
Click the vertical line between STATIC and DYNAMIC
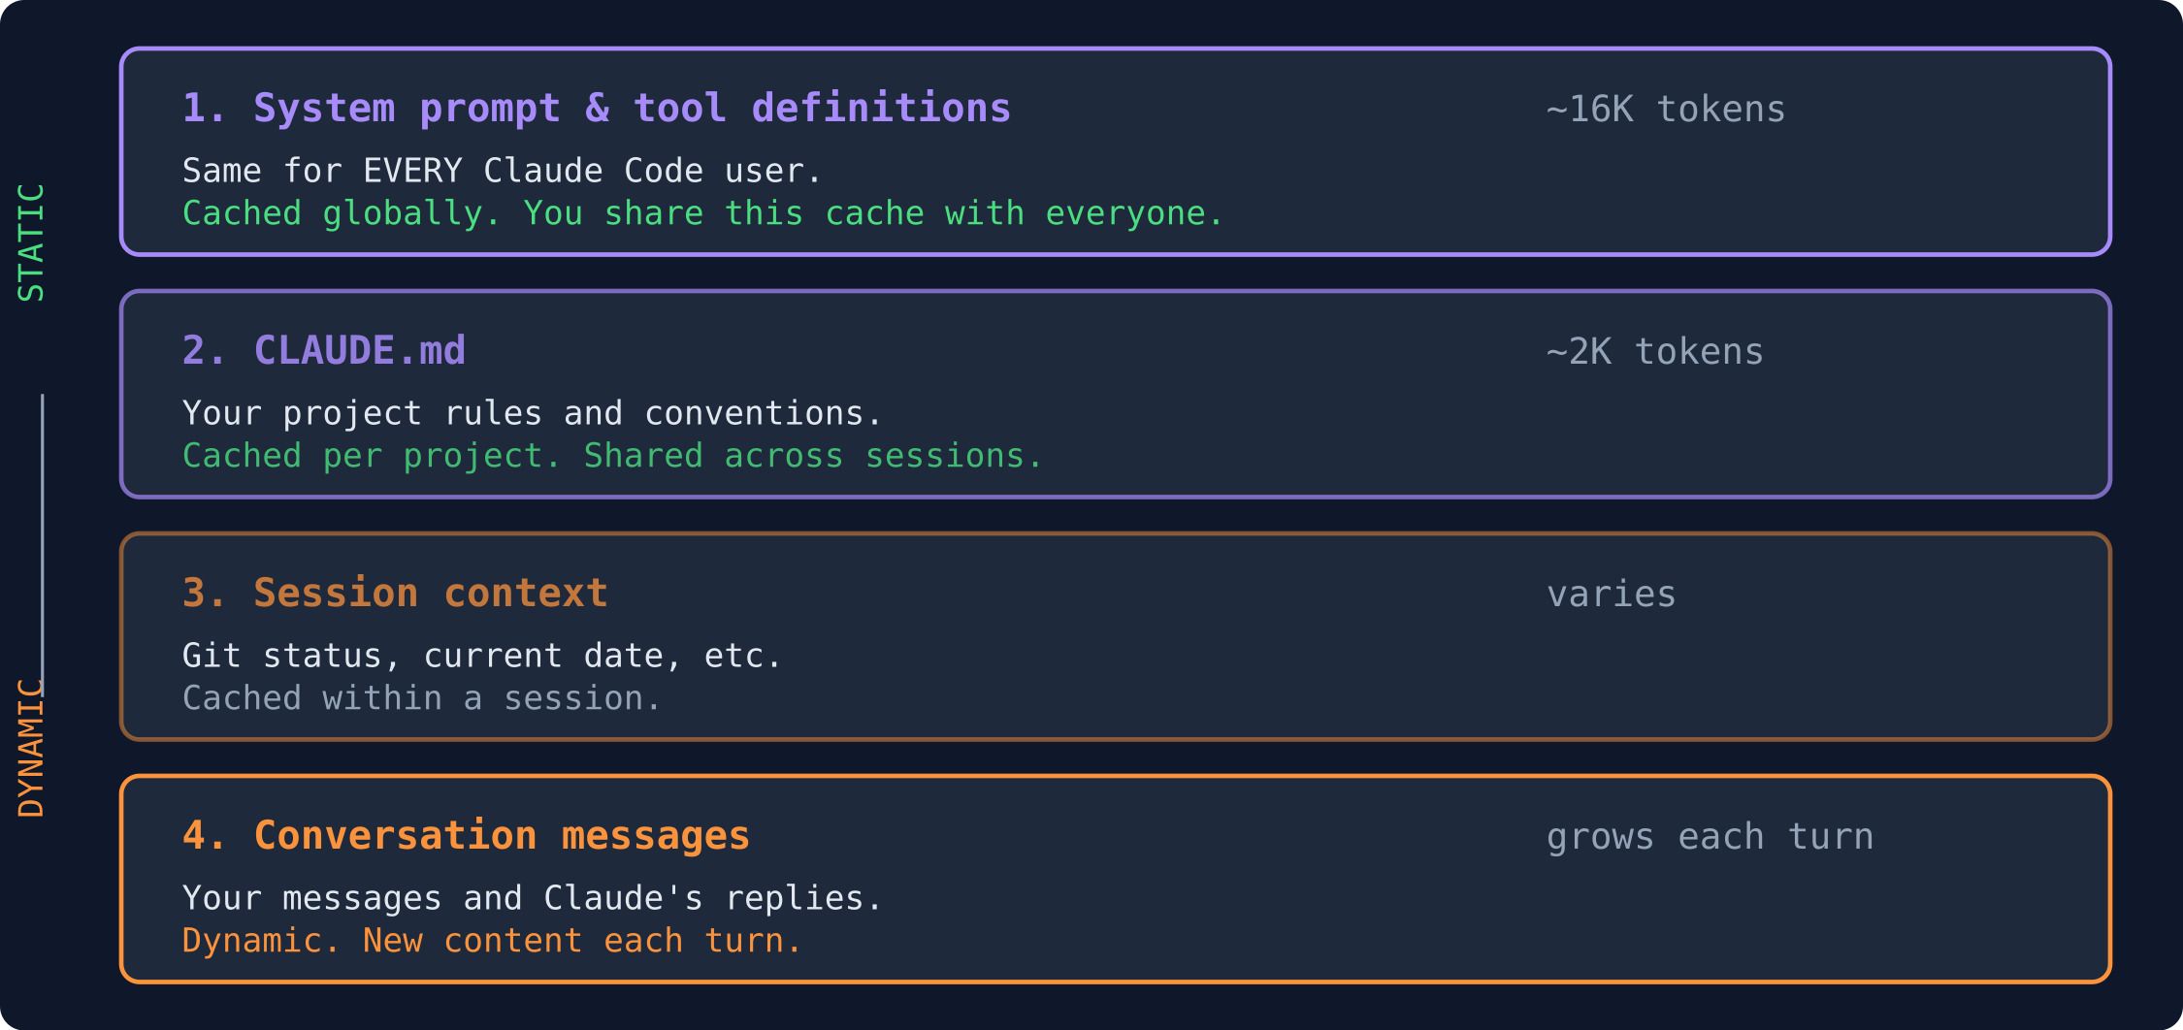[43, 533]
